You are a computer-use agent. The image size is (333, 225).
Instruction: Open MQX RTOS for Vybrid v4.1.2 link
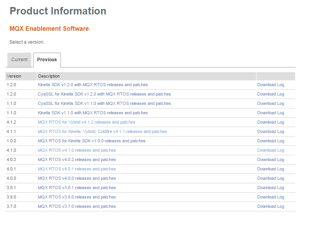click(86, 122)
